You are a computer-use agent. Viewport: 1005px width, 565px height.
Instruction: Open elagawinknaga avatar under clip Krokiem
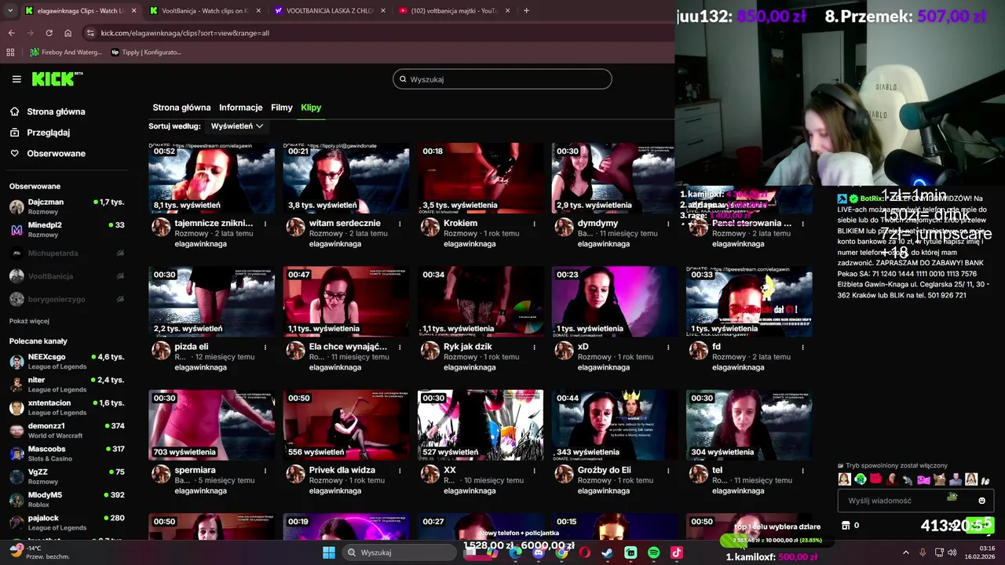coord(430,228)
